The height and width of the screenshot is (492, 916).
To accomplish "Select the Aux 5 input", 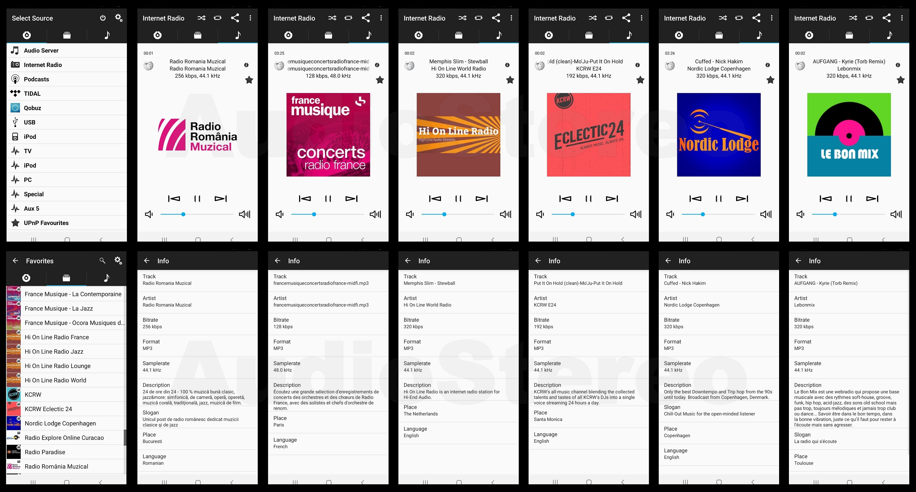I will (x=67, y=209).
